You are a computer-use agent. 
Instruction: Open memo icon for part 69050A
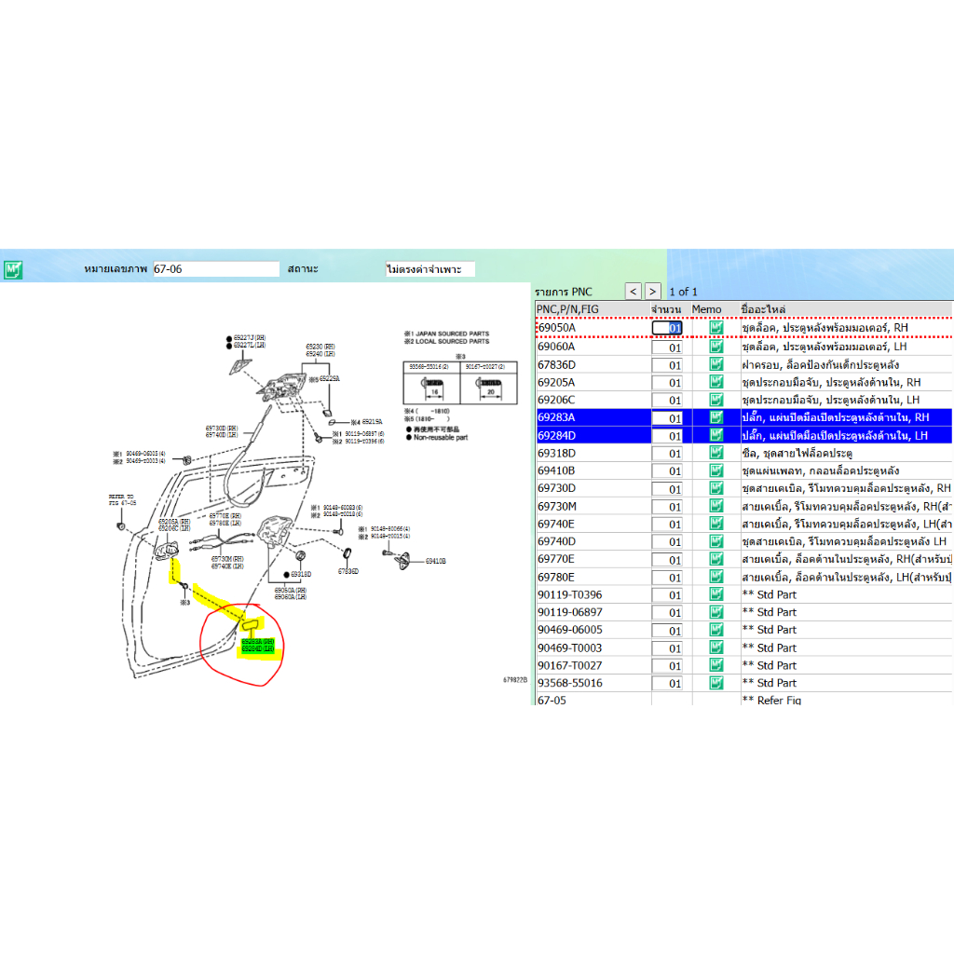(715, 328)
